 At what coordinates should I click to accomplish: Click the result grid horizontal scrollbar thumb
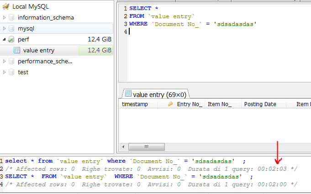coord(145,147)
